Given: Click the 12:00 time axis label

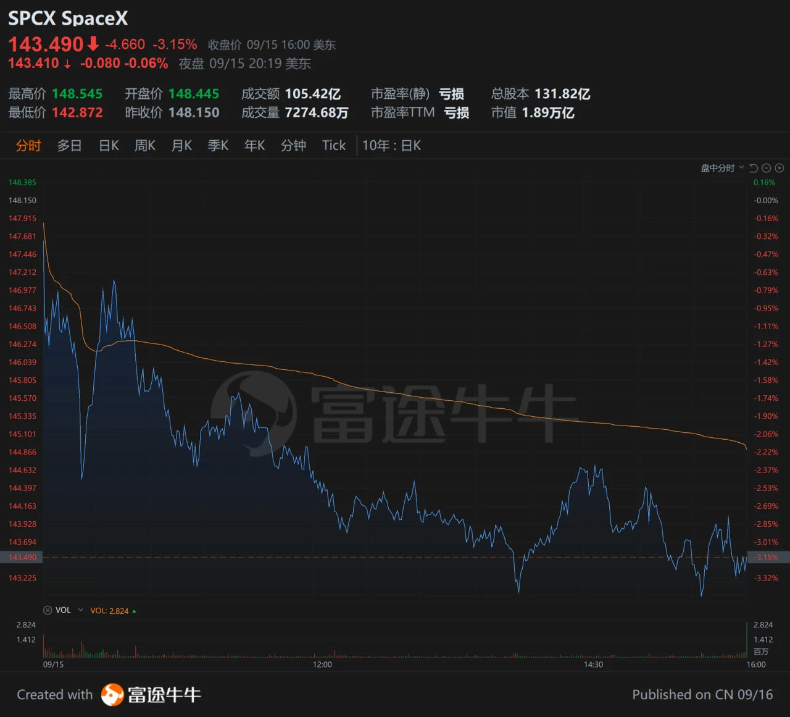Looking at the screenshot, I should point(322,665).
